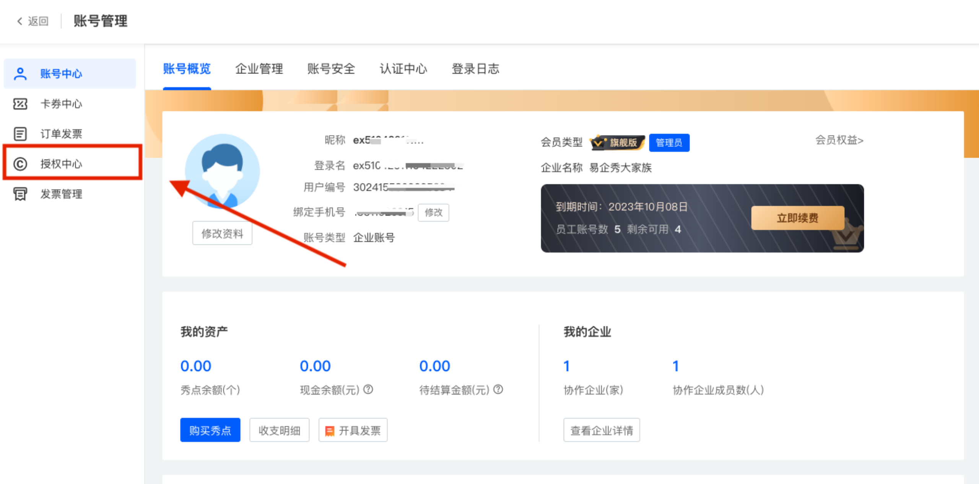
Task: Click the 发票管理 receipt icon
Action: click(20, 194)
